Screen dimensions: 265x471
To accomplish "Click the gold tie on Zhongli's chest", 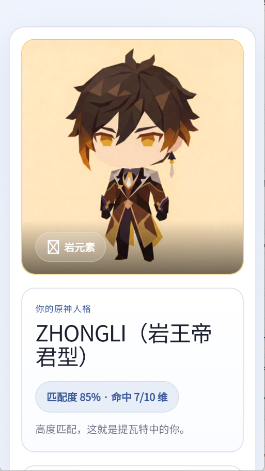I will point(129,181).
